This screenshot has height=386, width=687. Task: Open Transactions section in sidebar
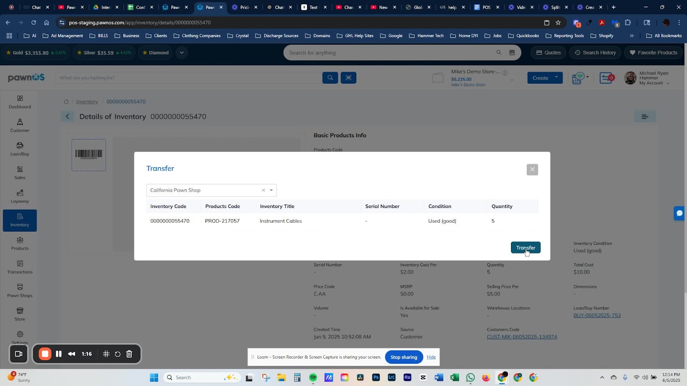pos(20,267)
